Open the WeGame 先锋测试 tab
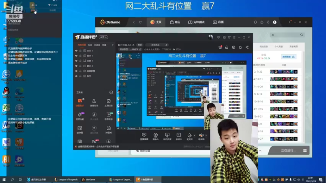Viewport: 326px width, 183px height. pos(196,22)
